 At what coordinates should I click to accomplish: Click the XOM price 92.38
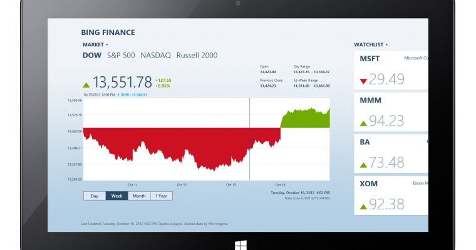pyautogui.click(x=386, y=204)
